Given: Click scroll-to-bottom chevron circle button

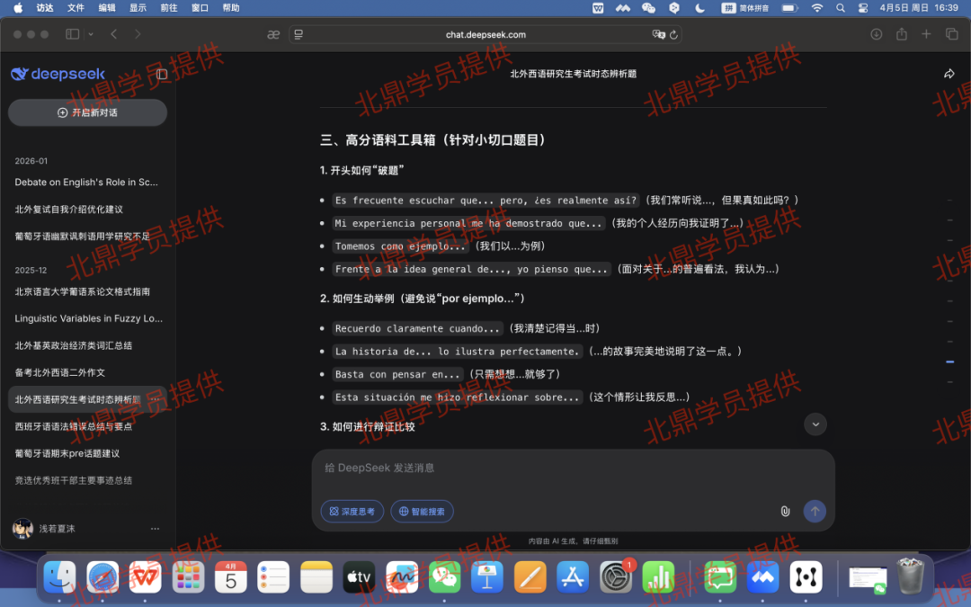Looking at the screenshot, I should pos(815,424).
